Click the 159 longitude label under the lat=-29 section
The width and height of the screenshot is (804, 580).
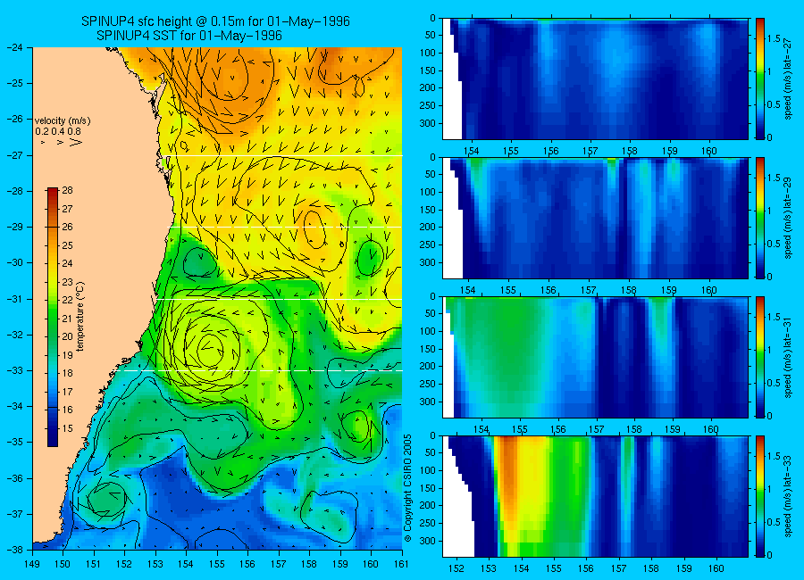pyautogui.click(x=669, y=290)
